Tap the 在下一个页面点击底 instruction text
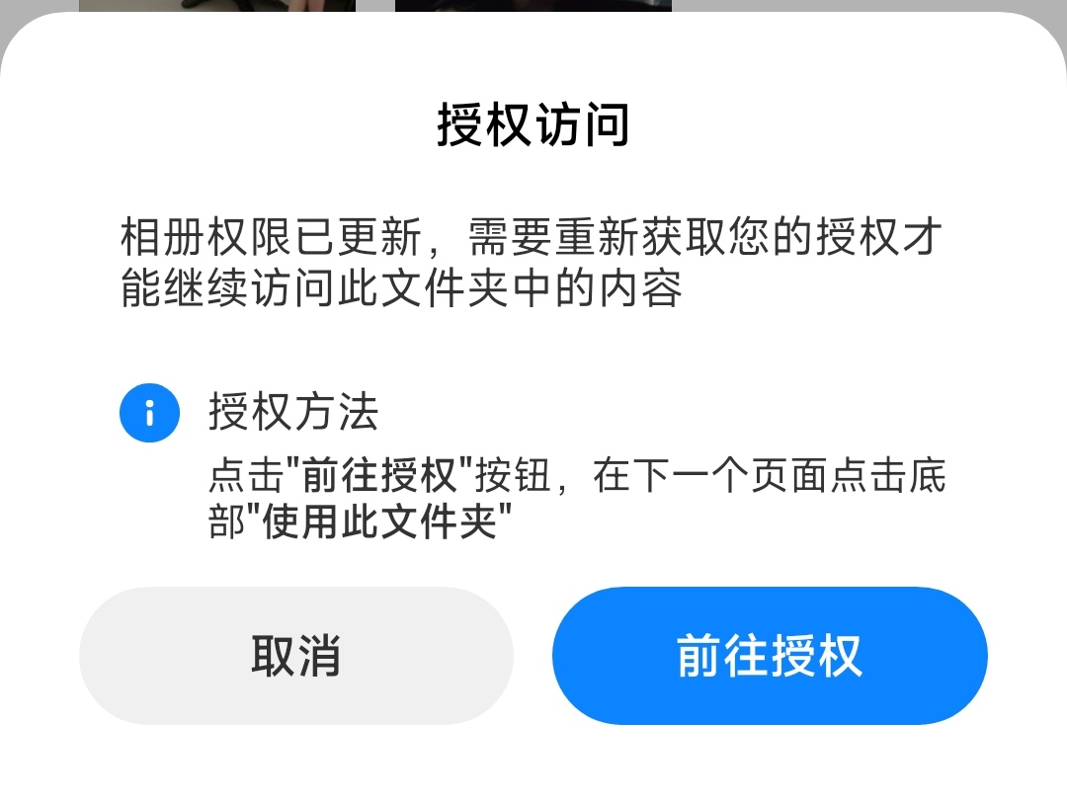The height and width of the screenshot is (804, 1067). click(x=769, y=475)
